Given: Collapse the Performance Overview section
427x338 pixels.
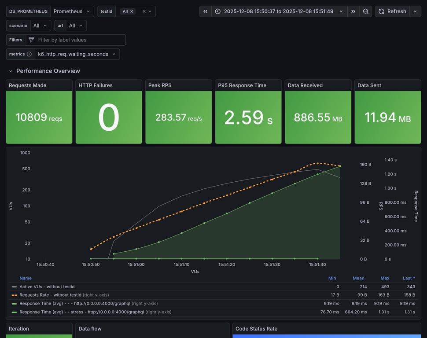Looking at the screenshot, I should point(11,70).
